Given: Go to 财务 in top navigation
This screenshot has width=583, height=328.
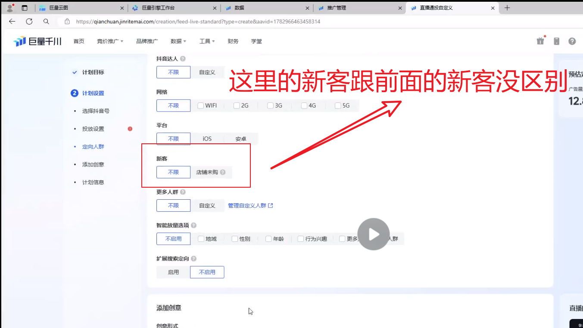Looking at the screenshot, I should tap(233, 41).
